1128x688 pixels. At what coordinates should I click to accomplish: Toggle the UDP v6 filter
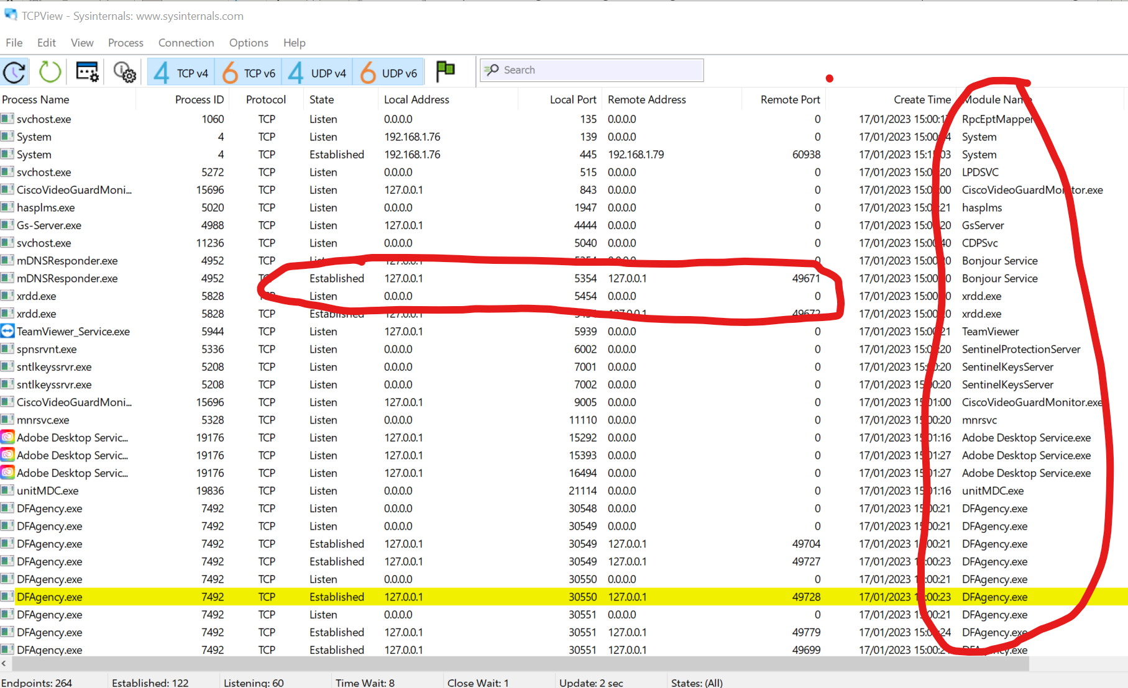(x=388, y=73)
